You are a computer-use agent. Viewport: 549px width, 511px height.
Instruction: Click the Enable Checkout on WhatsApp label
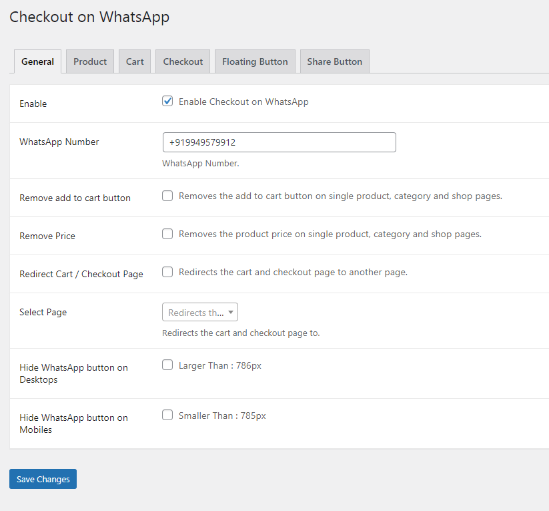(x=243, y=102)
